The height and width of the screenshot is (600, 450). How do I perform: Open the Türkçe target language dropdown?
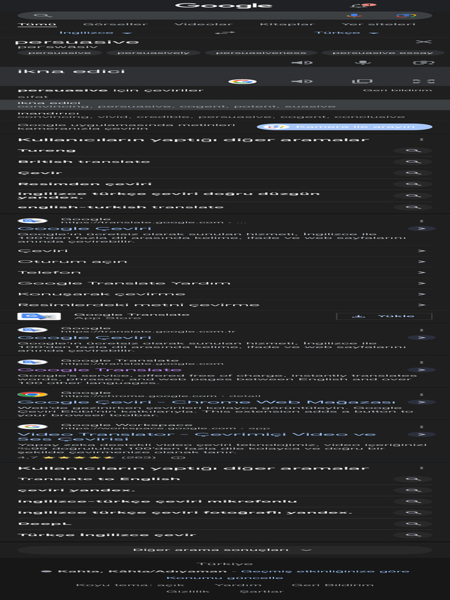click(347, 33)
